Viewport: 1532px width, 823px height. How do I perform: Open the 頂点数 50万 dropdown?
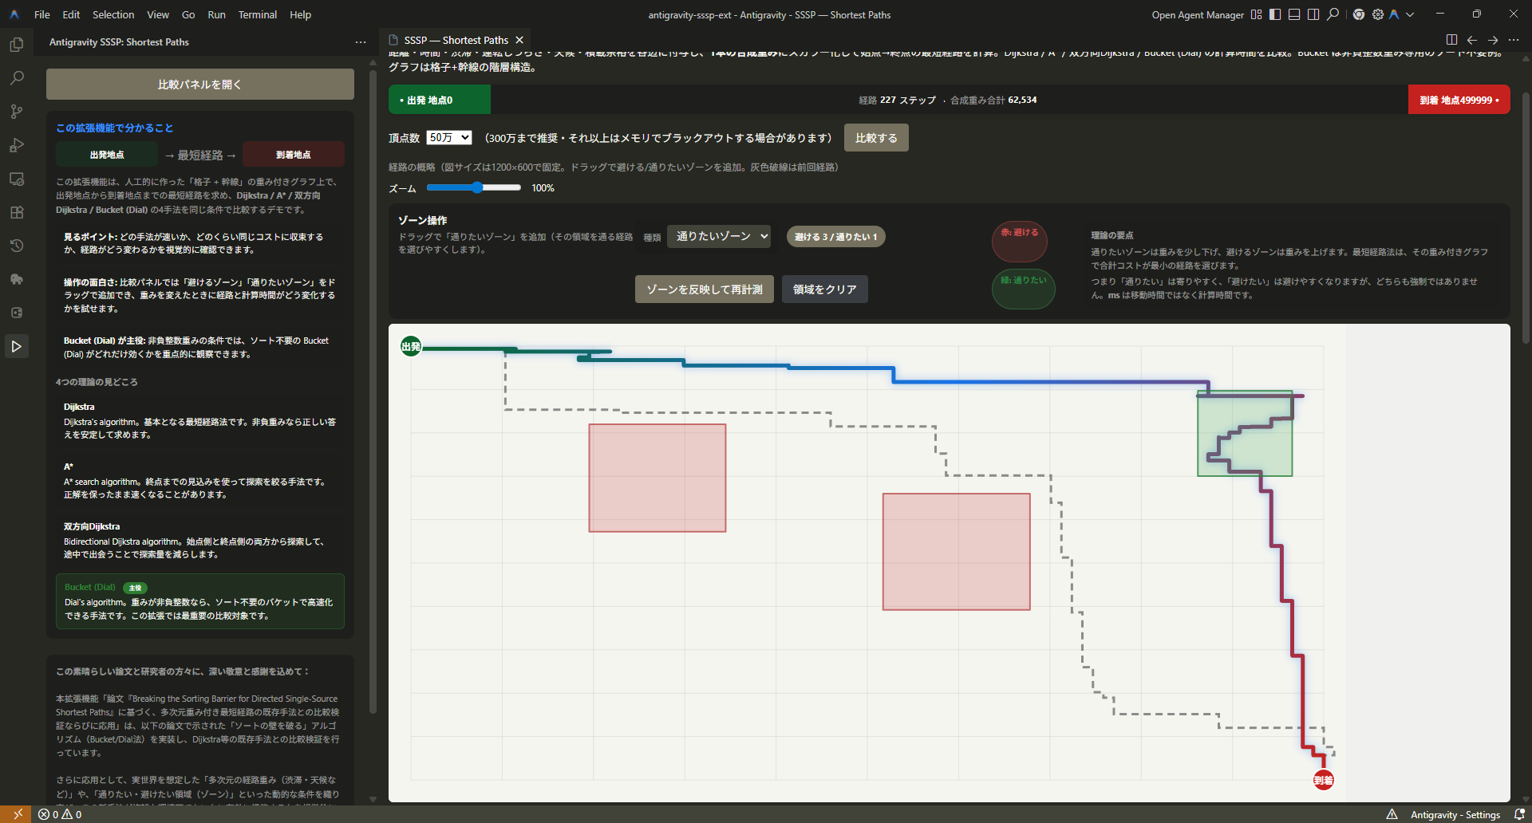pos(449,138)
